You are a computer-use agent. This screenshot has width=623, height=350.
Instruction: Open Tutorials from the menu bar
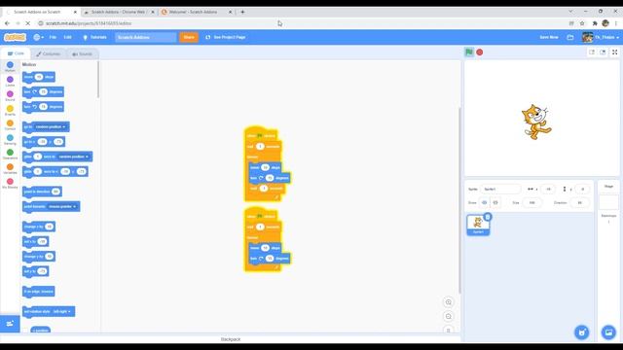pos(94,37)
